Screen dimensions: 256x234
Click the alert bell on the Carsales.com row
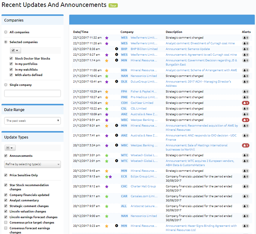click(246, 196)
